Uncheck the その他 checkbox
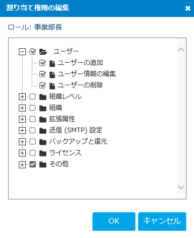Screen dimensions: 194x238 tap(33, 164)
